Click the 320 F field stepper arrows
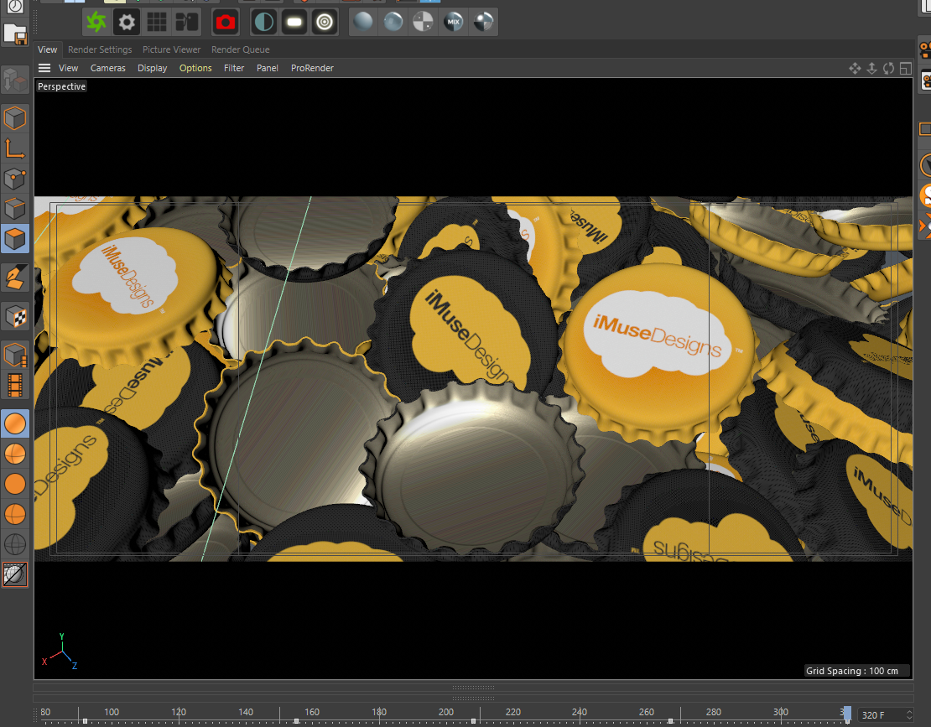This screenshot has height=727, width=931. coord(909,715)
